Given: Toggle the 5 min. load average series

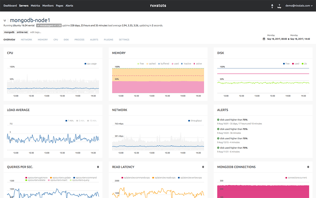Looking at the screenshot, I should coord(81,121).
